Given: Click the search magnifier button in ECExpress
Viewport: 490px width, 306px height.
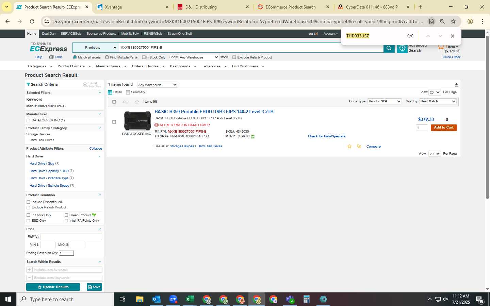Looking at the screenshot, I should click(389, 48).
